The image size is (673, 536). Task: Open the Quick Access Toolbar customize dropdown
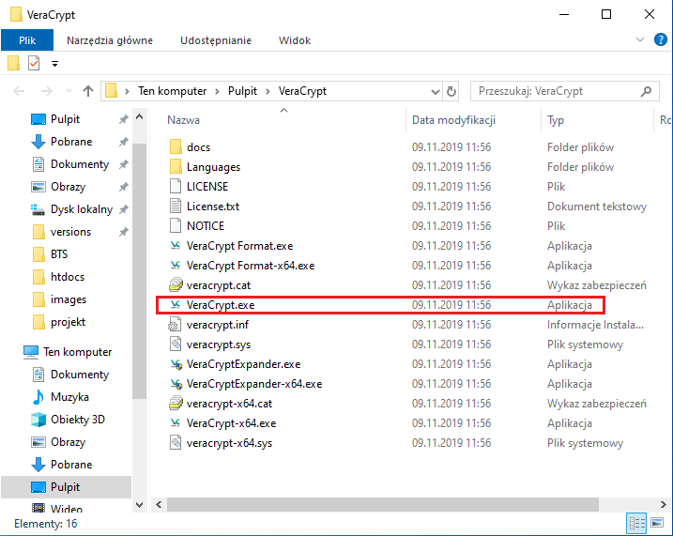(x=55, y=64)
